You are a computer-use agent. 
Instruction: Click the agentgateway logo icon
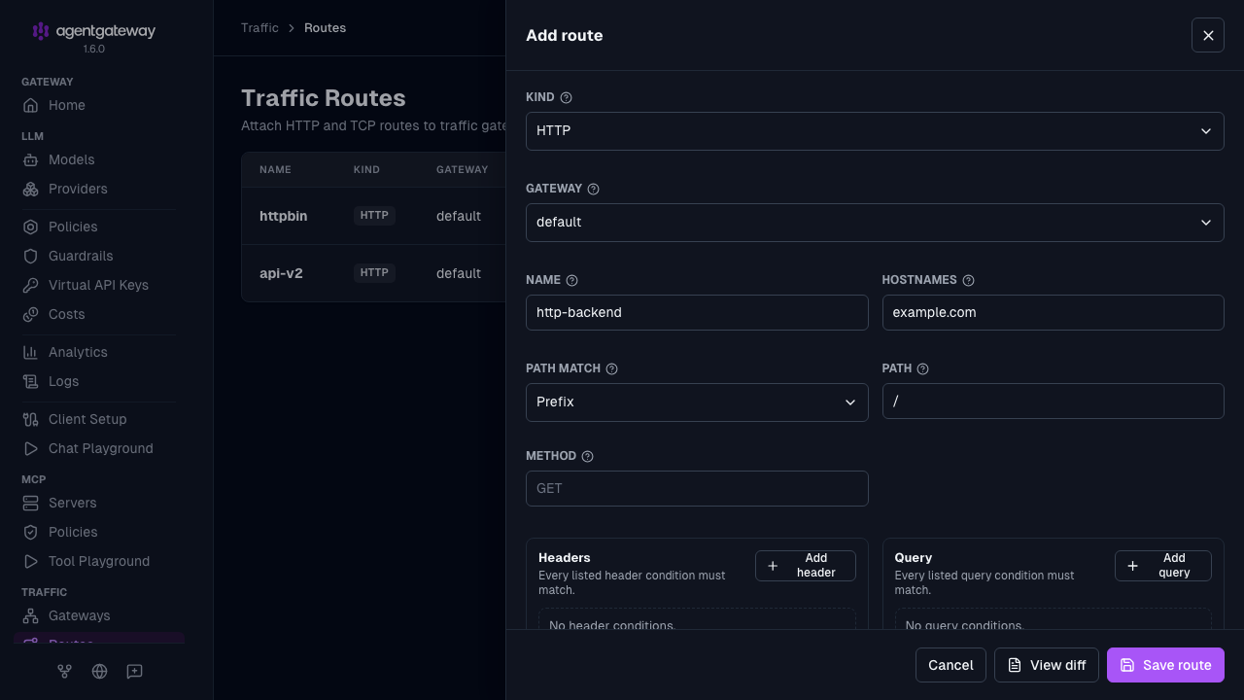tap(40, 31)
